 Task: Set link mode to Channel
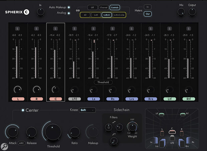click(103, 8)
